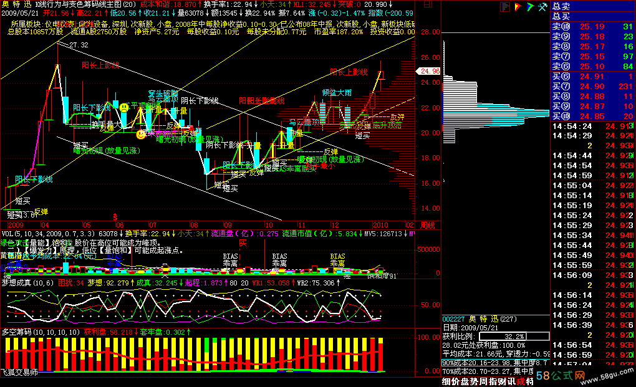Select the 06 month marker on the date axis
Screen dimensions: 636x387
tap(119, 226)
